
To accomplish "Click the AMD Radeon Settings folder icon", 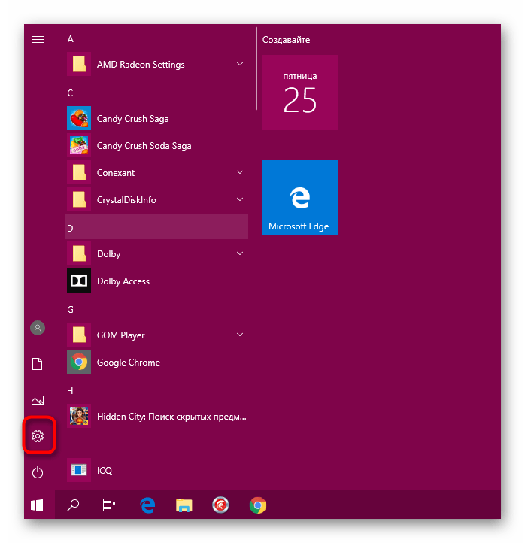I will click(x=79, y=64).
